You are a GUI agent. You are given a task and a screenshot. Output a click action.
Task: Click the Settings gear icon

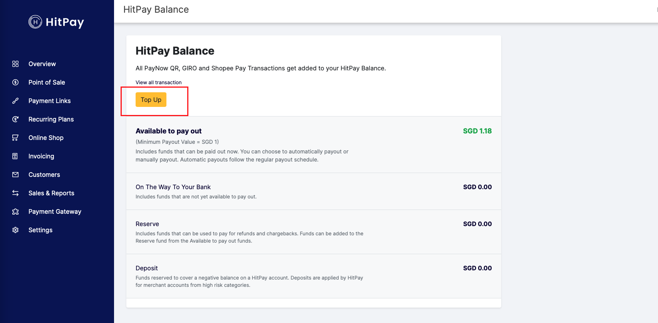15,230
